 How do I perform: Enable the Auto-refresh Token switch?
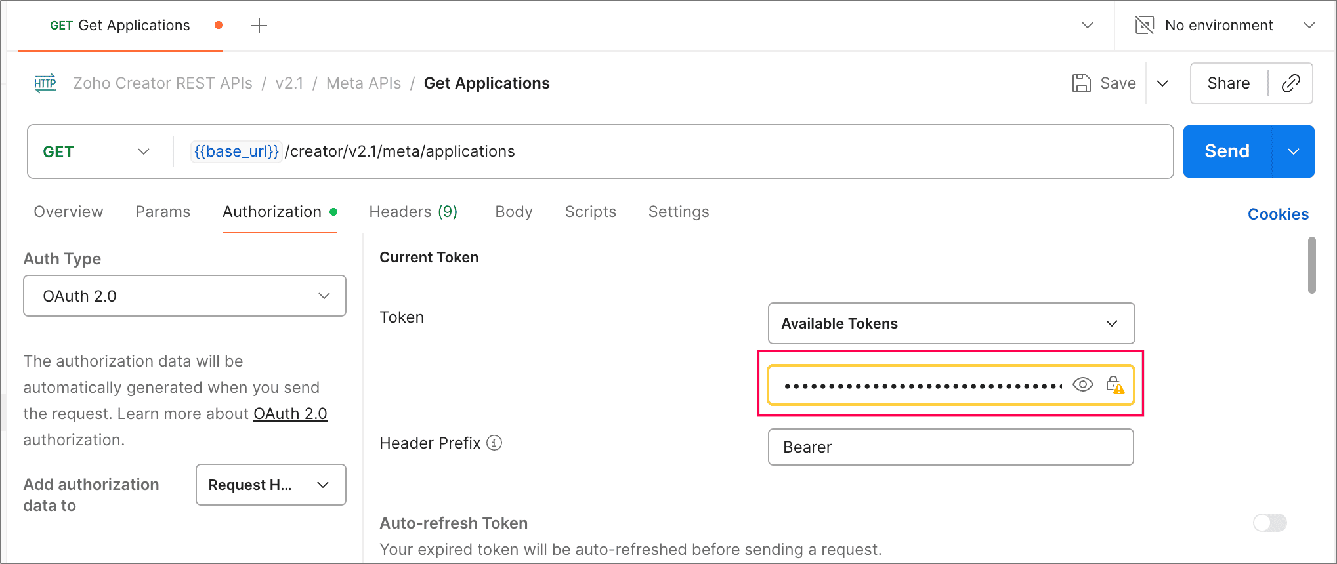coord(1269,523)
